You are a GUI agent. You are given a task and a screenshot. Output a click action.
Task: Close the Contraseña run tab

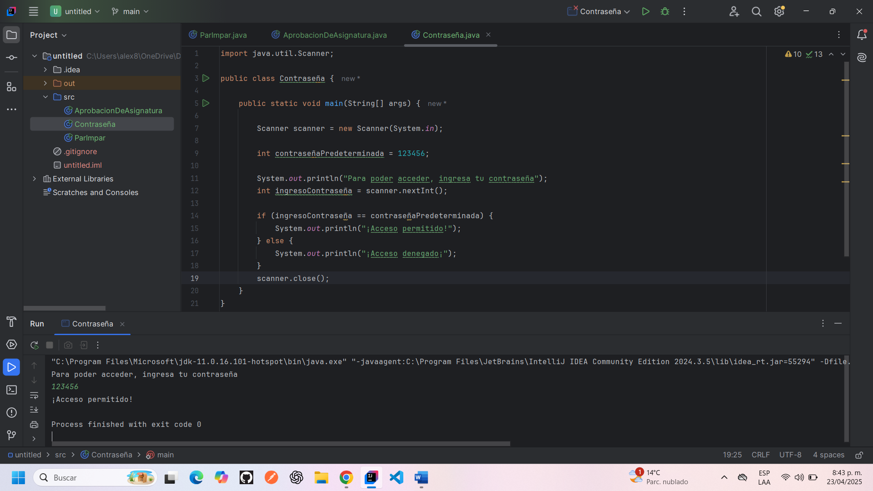pyautogui.click(x=122, y=324)
